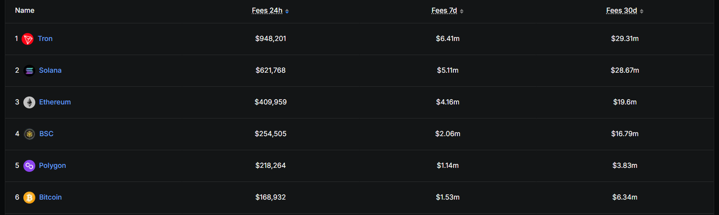Click the Tron logo icon
The image size is (719, 215).
coord(28,39)
